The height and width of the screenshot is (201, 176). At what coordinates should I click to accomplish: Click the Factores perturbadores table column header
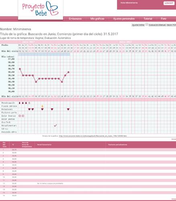point(118,145)
